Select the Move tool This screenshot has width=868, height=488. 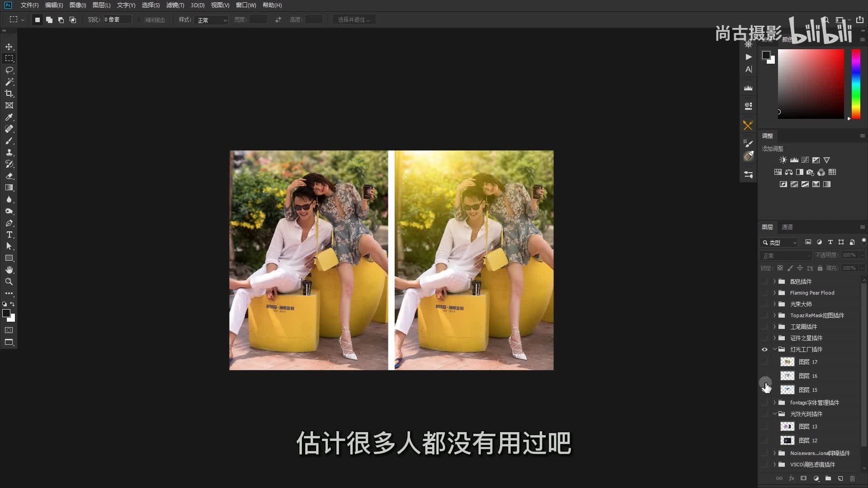[x=9, y=47]
